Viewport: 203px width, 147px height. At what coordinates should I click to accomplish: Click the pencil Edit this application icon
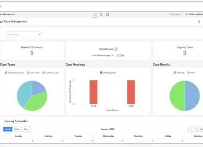tap(187, 14)
